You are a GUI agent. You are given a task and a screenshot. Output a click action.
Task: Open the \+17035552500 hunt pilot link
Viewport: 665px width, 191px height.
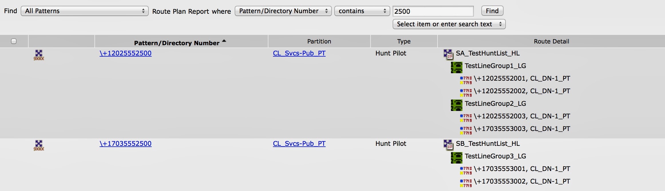125,144
